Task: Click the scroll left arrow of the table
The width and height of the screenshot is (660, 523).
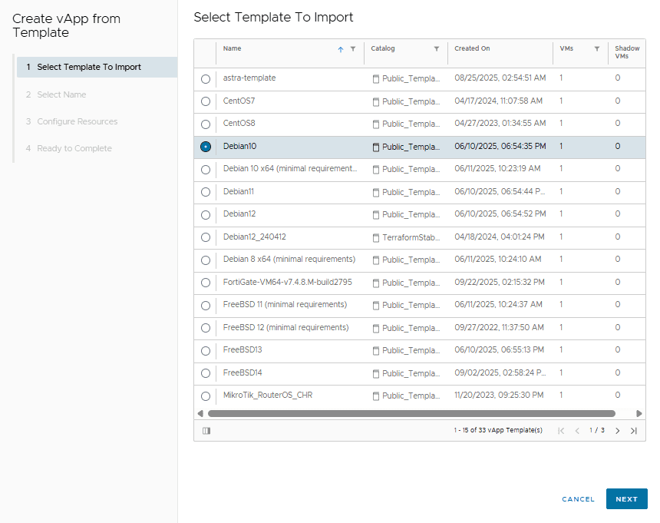Action: pos(200,413)
